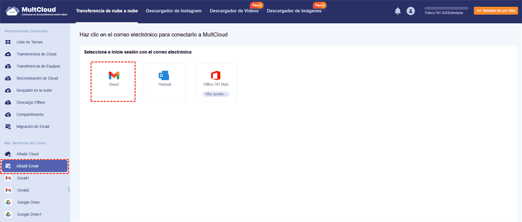Click the Migración de Email icon

8,127
